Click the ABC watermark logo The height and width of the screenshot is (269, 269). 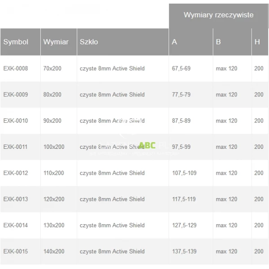coord(148,145)
